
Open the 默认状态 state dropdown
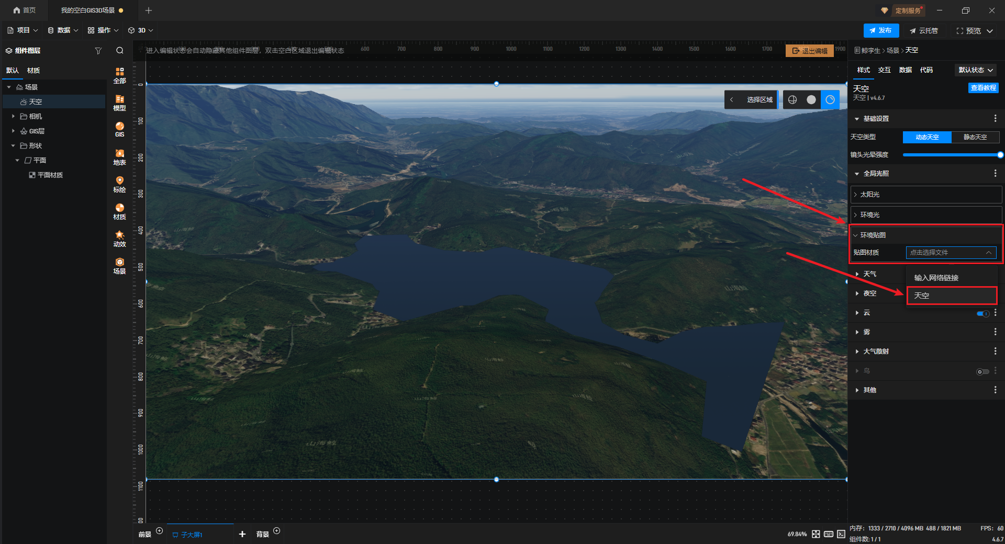coord(975,70)
